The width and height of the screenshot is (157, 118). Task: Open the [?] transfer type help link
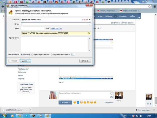[73, 54]
